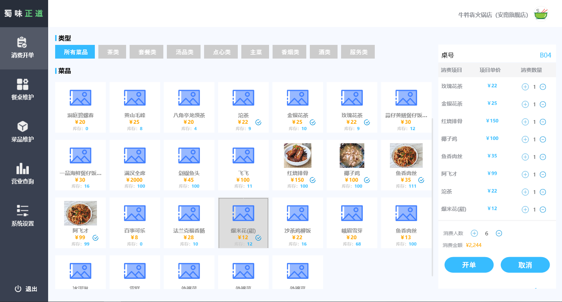Screen dimensions: 562x302
Task: Decrease quantity of 金银花茶 in order
Action: pos(543,104)
